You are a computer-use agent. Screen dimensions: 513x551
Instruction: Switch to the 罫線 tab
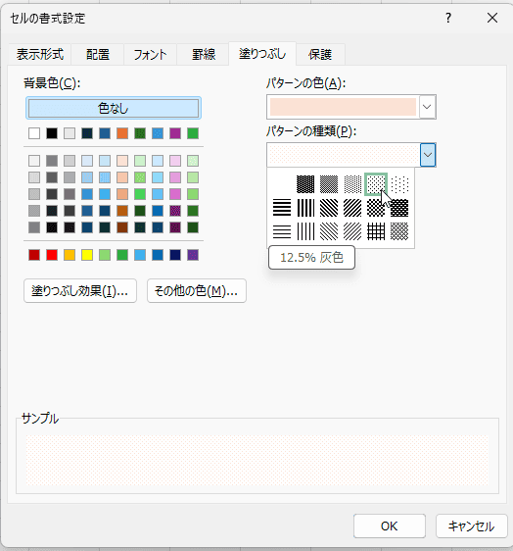pyautogui.click(x=204, y=55)
